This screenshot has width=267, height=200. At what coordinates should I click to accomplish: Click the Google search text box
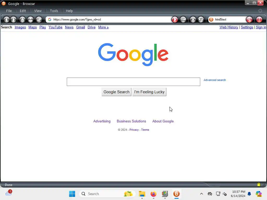133,82
